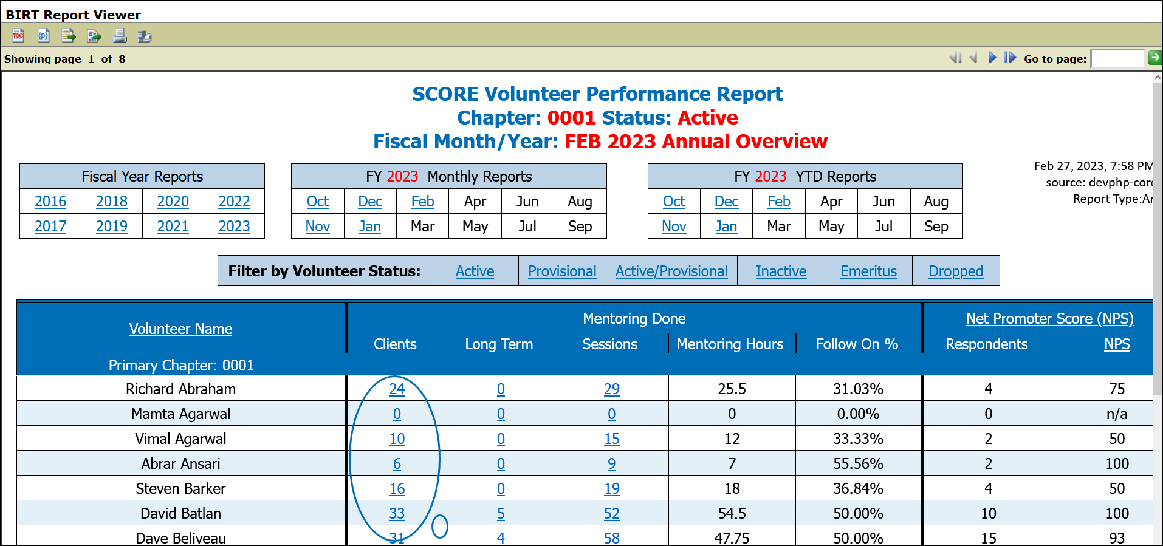Open David Batlan's 33 clients link
This screenshot has height=546, width=1163.
tap(397, 513)
